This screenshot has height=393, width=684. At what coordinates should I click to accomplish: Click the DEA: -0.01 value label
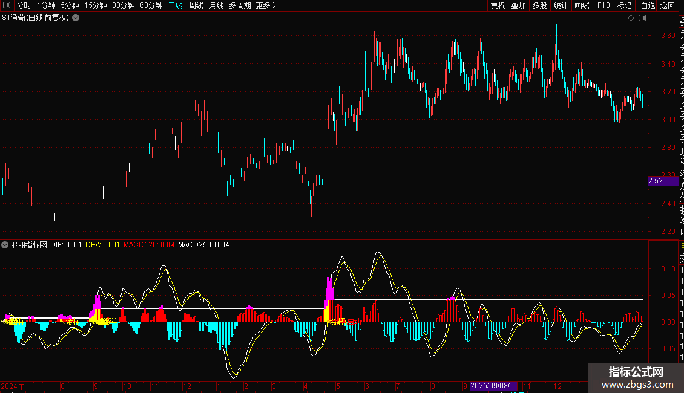[x=102, y=245]
